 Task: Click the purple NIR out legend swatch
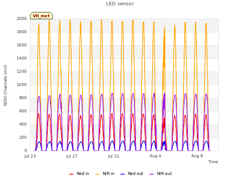point(151,174)
